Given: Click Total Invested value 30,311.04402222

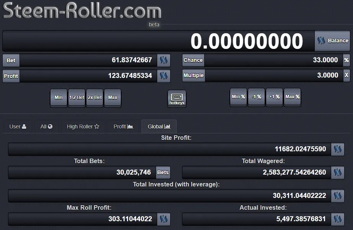Looking at the screenshot, I should tap(299, 196).
